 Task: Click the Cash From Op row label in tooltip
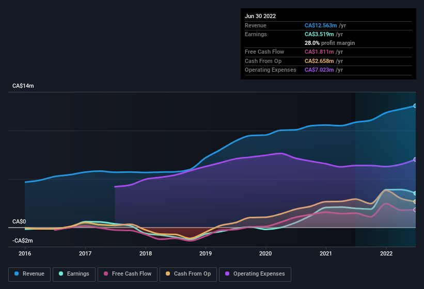click(x=263, y=61)
